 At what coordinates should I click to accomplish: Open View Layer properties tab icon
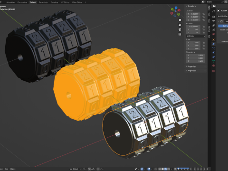(x=213, y=25)
